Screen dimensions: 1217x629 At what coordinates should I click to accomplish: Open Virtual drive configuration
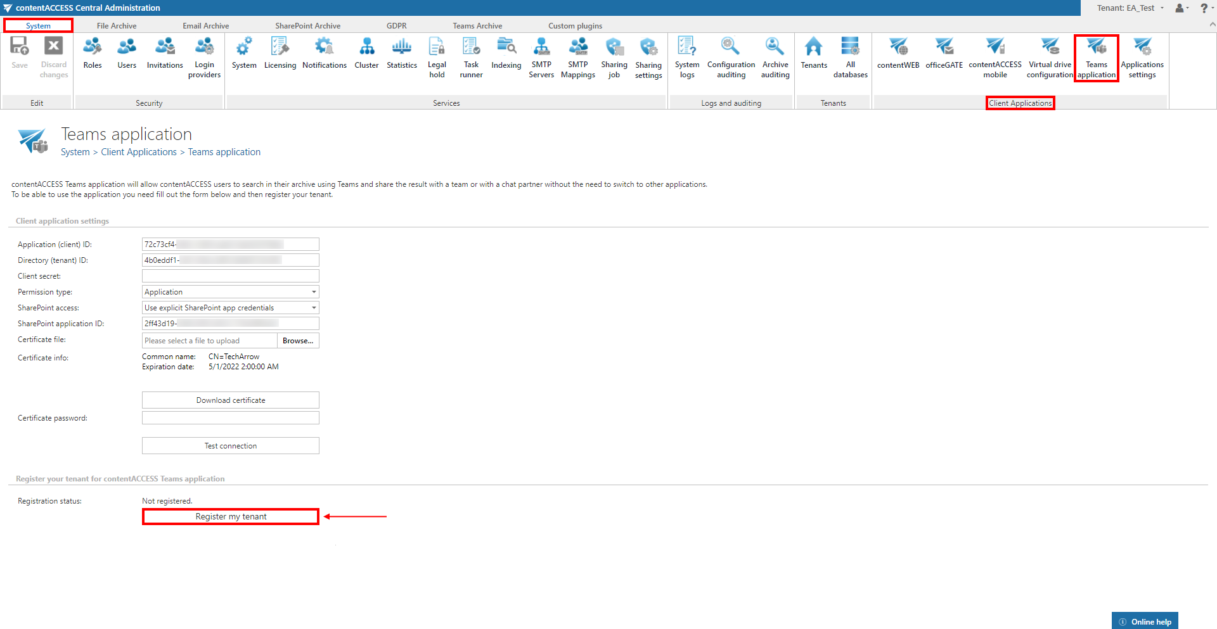[x=1050, y=57]
